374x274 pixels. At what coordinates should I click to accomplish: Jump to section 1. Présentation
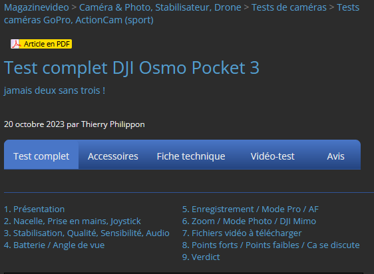(x=35, y=209)
